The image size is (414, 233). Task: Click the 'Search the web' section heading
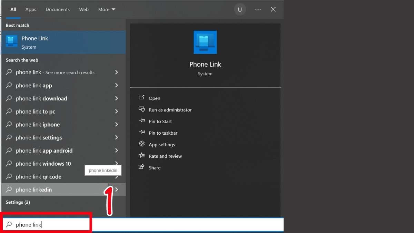pos(22,60)
